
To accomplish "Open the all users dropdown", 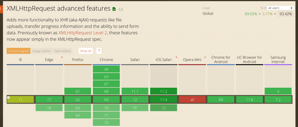I will pyautogui.click(x=280, y=8).
